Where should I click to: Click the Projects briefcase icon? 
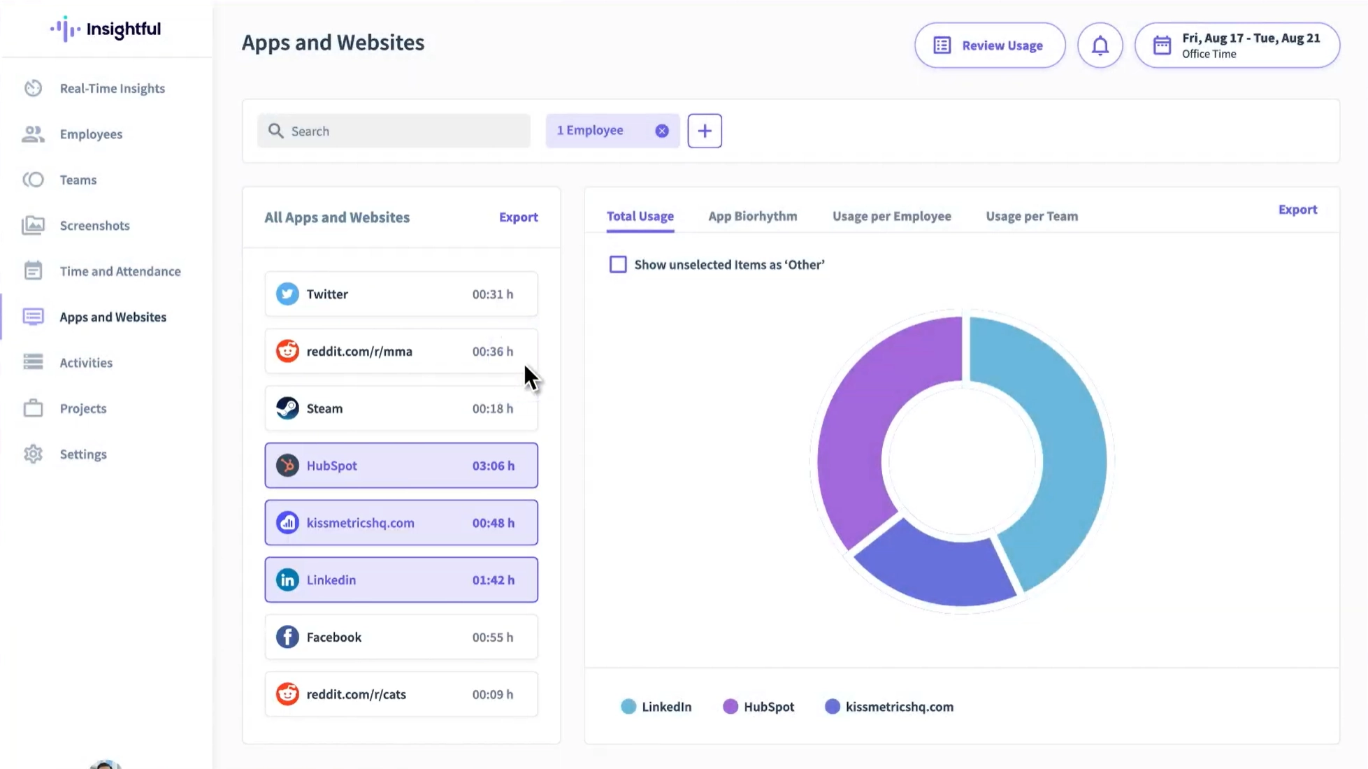coord(33,408)
